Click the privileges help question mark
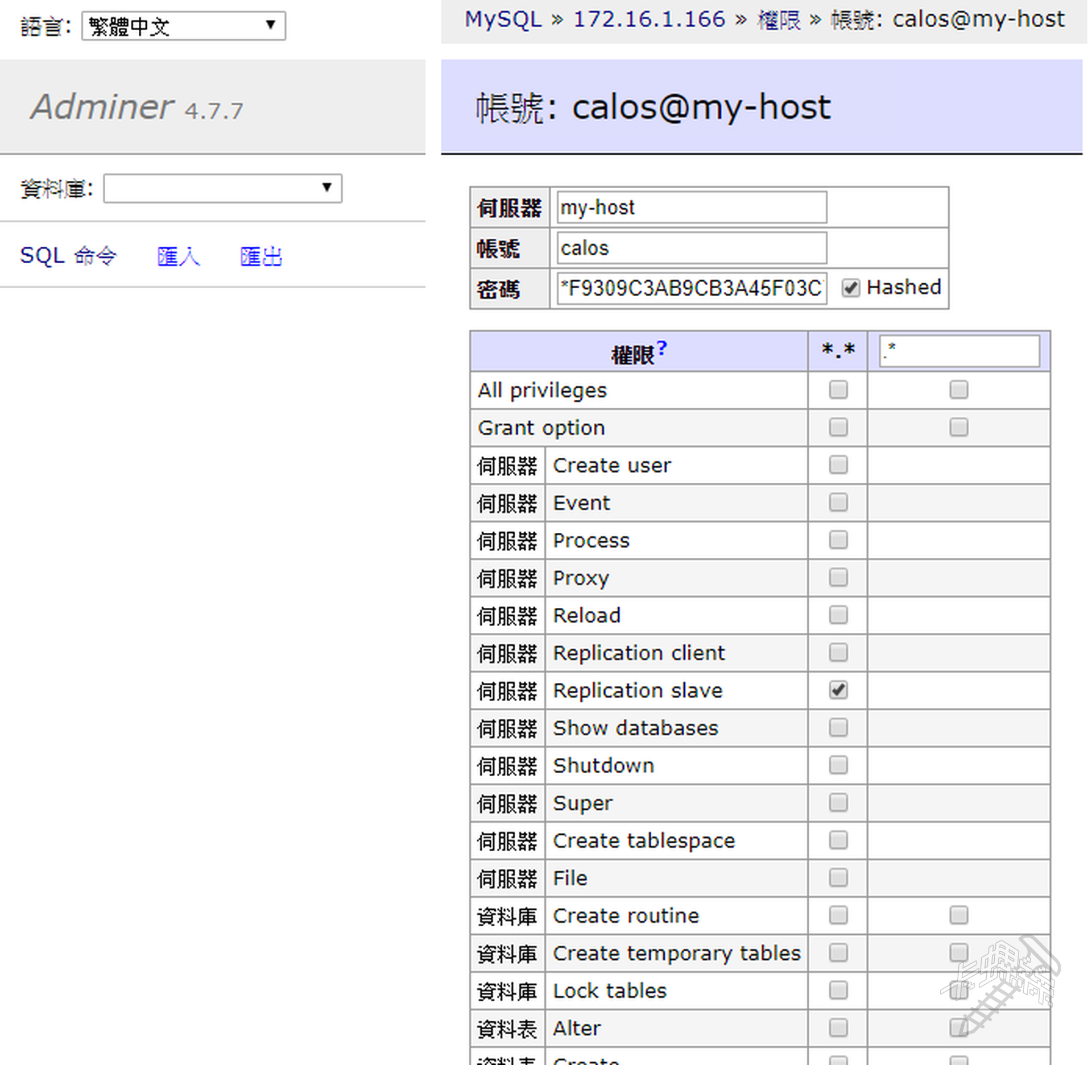The width and height of the screenshot is (1092, 1065). 661,347
